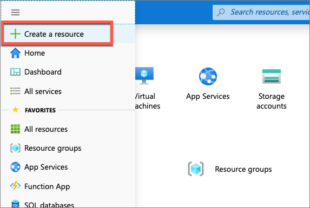Screen dimensions: 310x208
Task: Click the Favorites star icon
Action: pyautogui.click(x=15, y=110)
